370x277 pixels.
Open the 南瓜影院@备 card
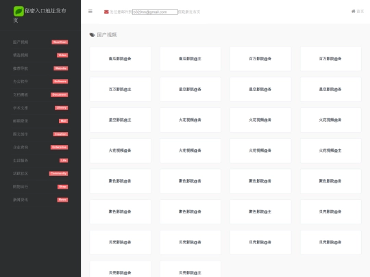coord(121,59)
